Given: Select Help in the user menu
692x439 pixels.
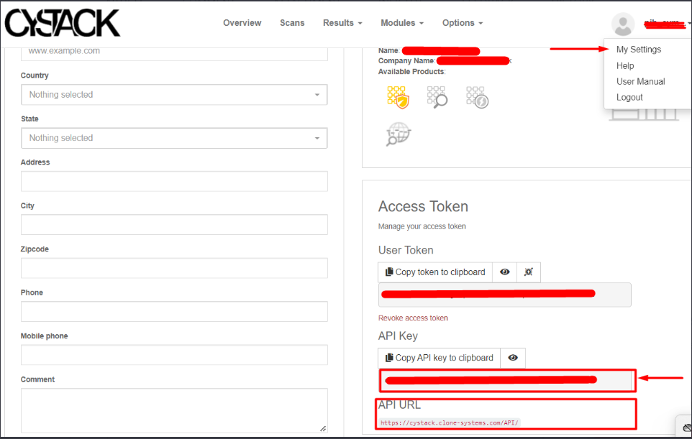Looking at the screenshot, I should [x=625, y=65].
